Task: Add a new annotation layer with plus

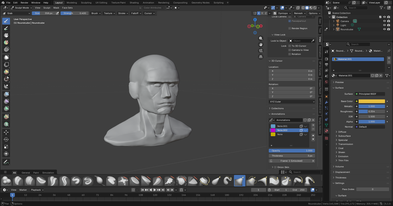Action: [313, 125]
